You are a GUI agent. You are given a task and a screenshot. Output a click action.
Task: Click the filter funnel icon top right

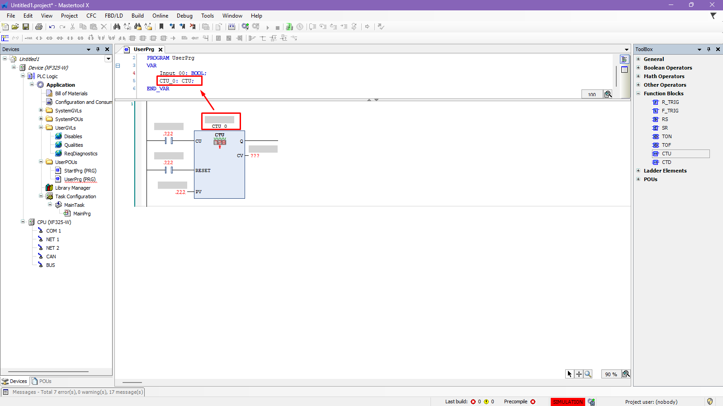click(713, 16)
